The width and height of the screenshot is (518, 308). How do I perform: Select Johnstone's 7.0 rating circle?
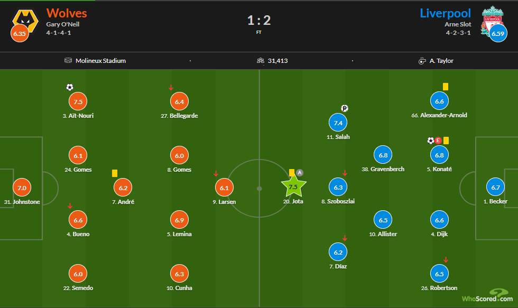[x=22, y=188]
